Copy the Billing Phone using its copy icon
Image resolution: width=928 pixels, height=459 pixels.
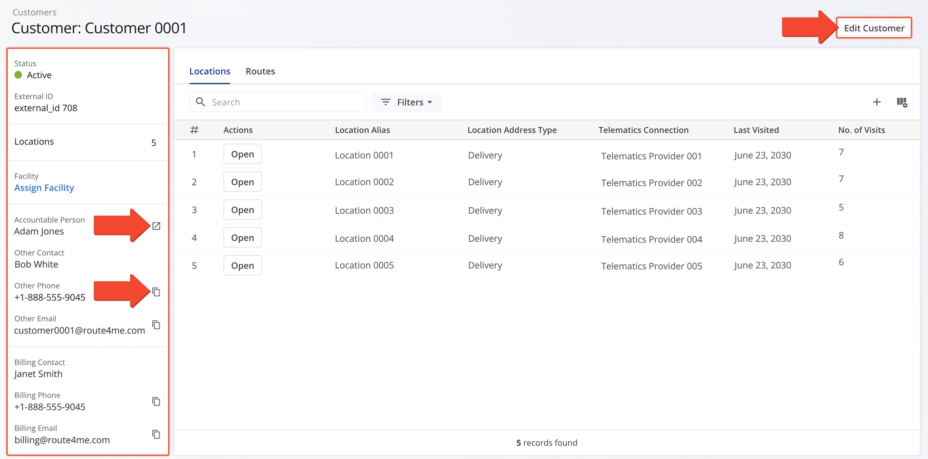click(x=156, y=401)
